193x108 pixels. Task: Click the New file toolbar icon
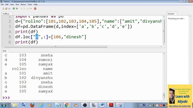pyautogui.click(x=3, y=8)
